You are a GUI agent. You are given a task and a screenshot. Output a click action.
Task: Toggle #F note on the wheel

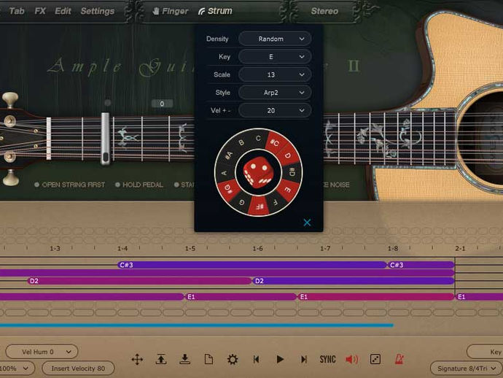tap(260, 207)
